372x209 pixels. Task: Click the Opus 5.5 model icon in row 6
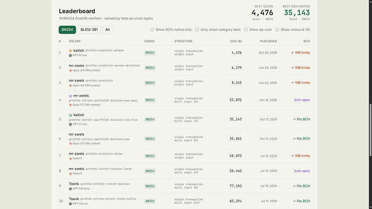pyautogui.click(x=70, y=144)
